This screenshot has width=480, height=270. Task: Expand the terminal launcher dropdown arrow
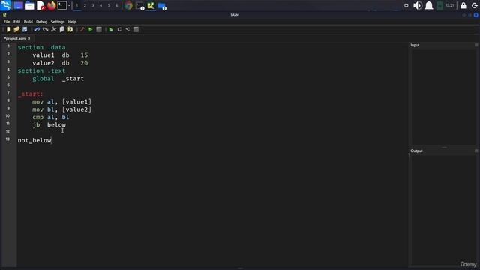tap(70, 5)
